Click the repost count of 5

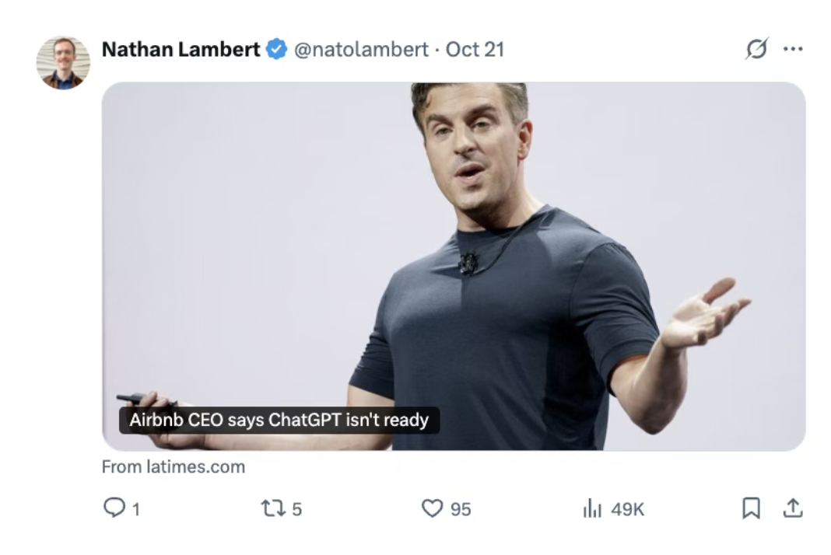296,510
